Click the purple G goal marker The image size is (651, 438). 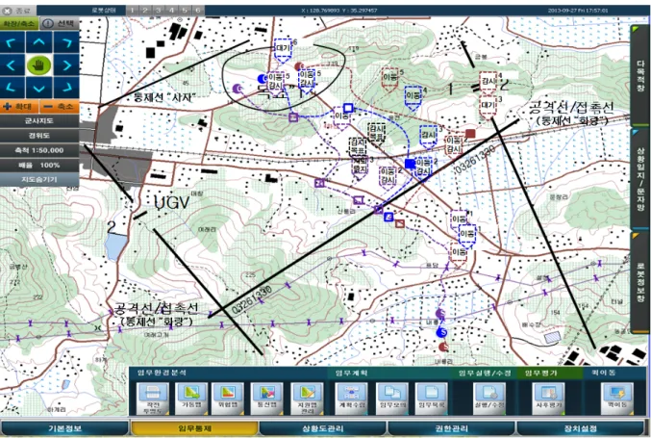(238, 89)
